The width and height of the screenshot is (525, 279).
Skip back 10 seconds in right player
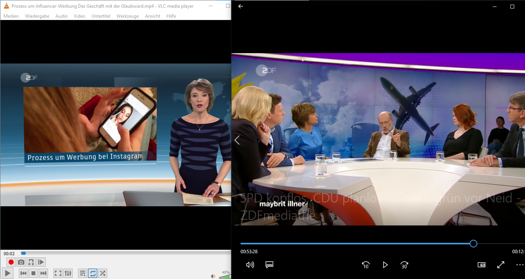point(366,265)
